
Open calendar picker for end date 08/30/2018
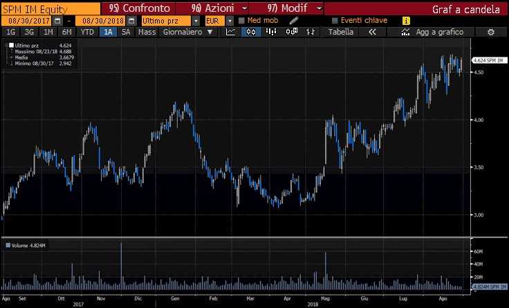click(130, 21)
